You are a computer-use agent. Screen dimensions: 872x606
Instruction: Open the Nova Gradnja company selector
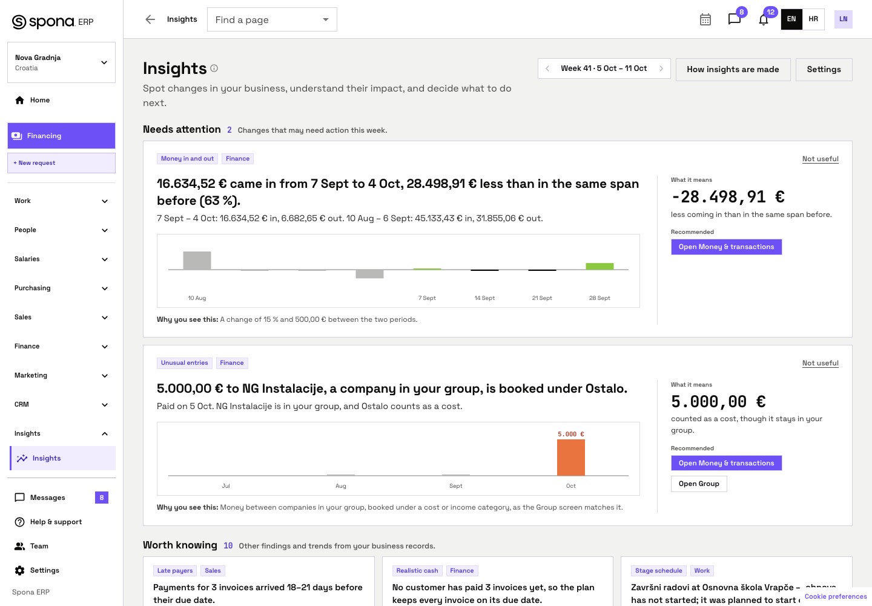coord(61,62)
